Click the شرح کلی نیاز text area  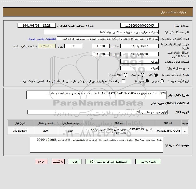[96, 95]
